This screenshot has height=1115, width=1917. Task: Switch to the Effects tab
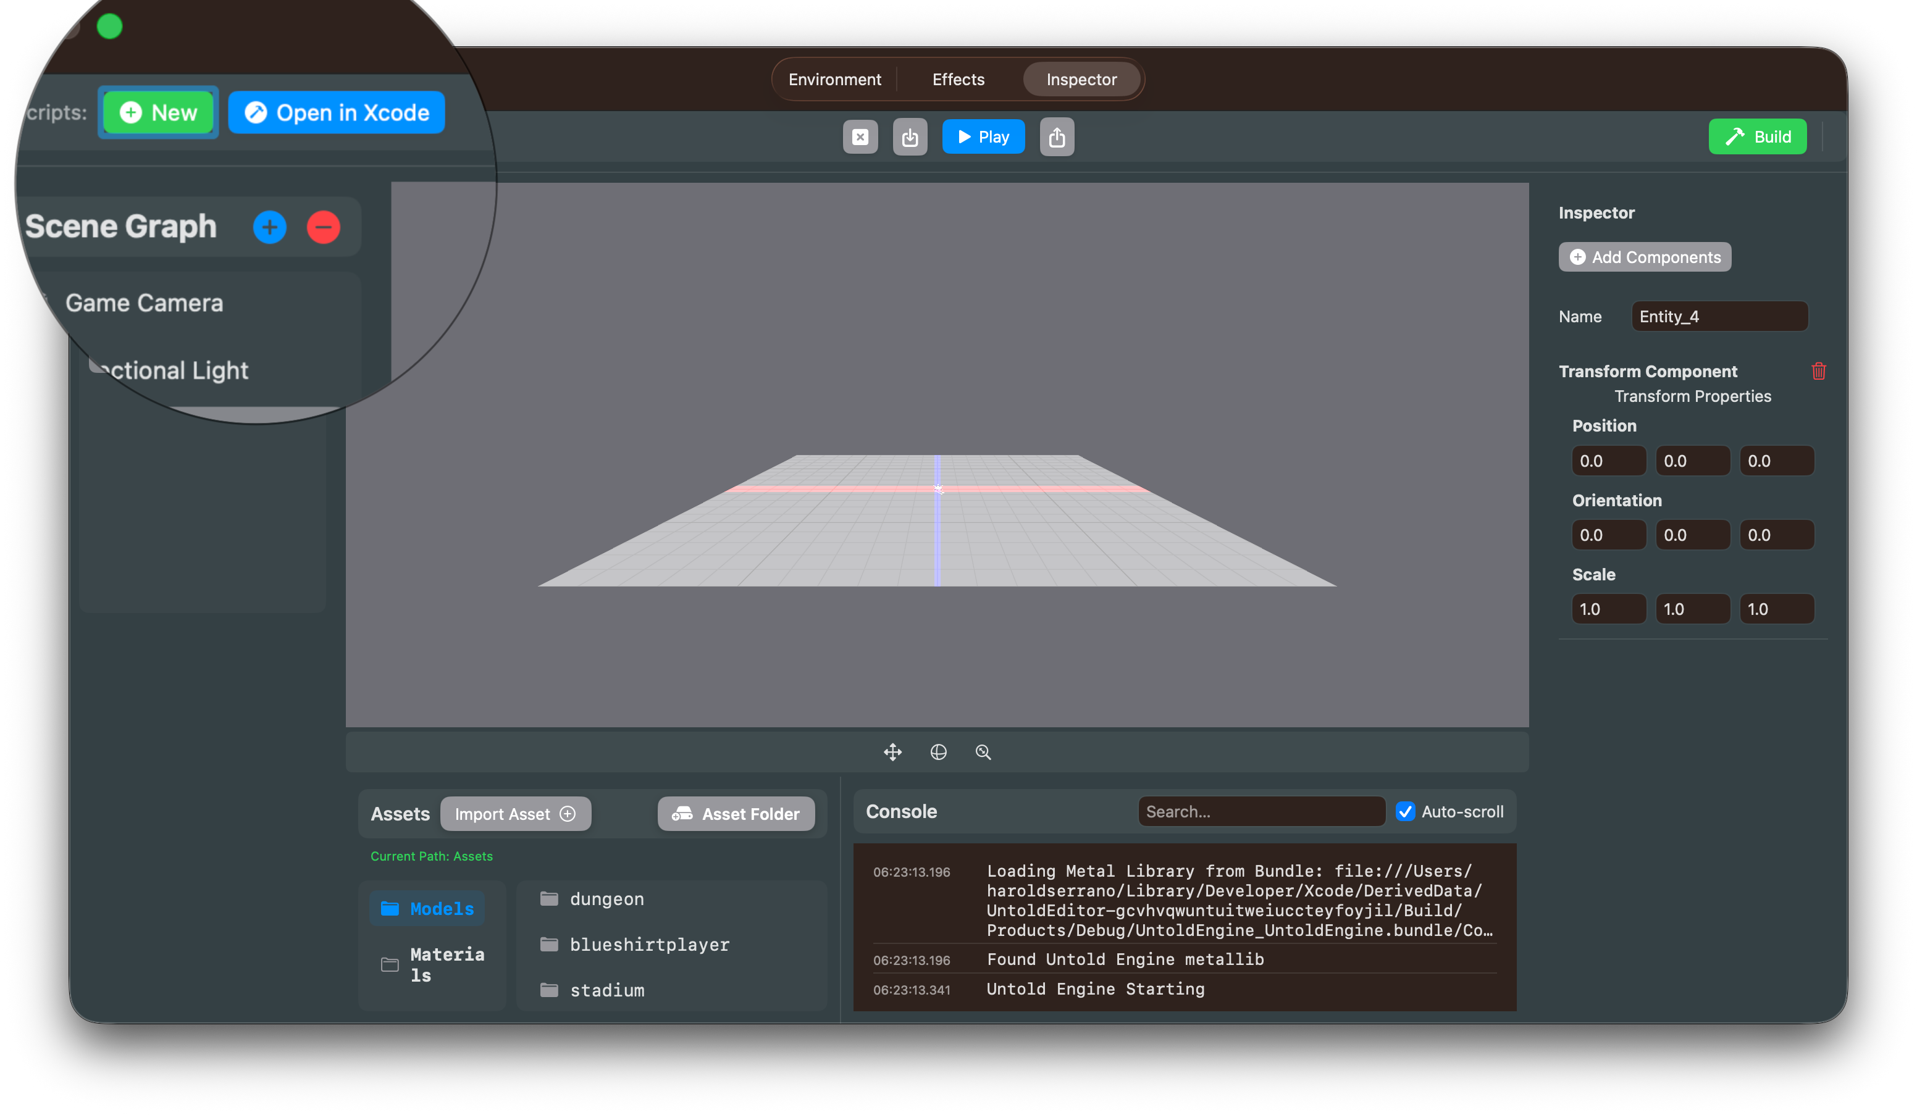click(x=958, y=79)
